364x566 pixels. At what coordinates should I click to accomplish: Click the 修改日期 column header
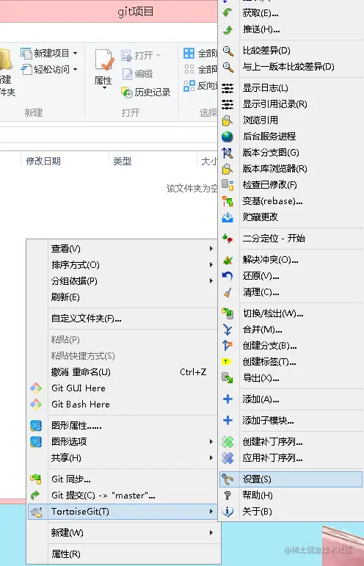(43, 161)
